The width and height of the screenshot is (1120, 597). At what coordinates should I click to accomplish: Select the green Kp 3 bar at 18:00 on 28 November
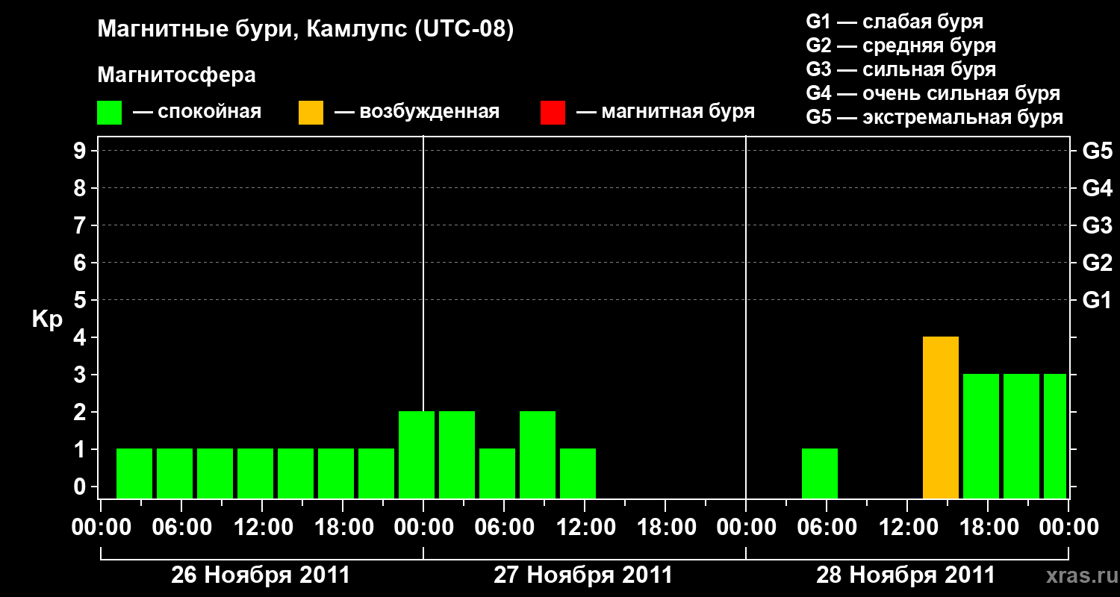[x=981, y=437]
